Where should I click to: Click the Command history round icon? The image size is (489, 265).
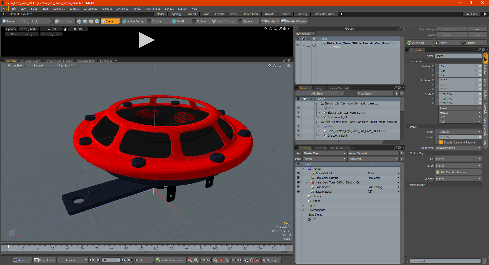[484, 261]
